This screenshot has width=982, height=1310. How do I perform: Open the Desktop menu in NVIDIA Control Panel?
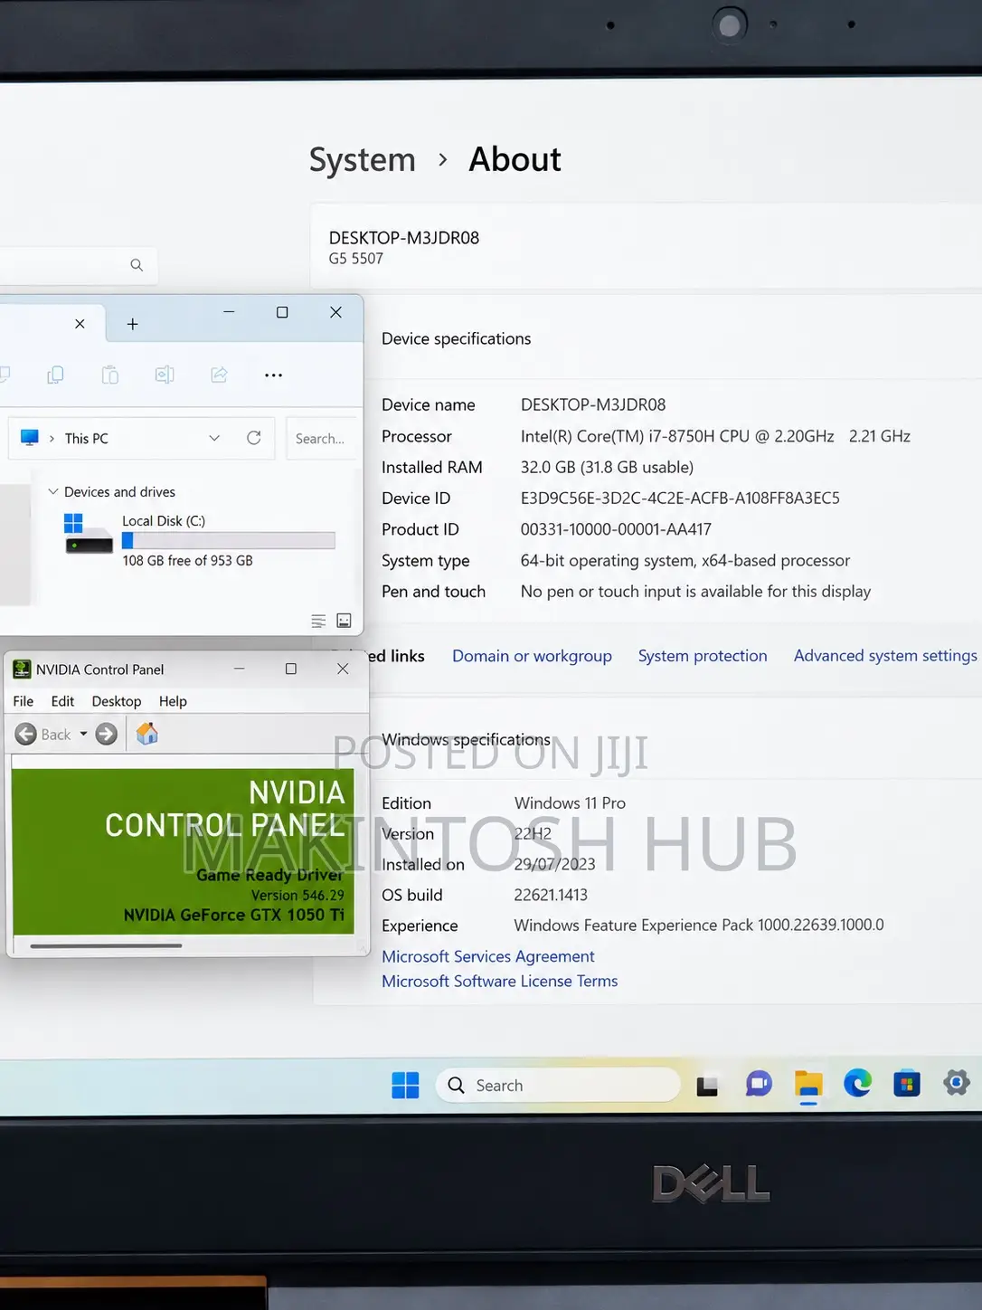[117, 701]
